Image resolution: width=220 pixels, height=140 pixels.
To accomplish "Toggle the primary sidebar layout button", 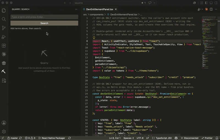I will tap(207, 3).
